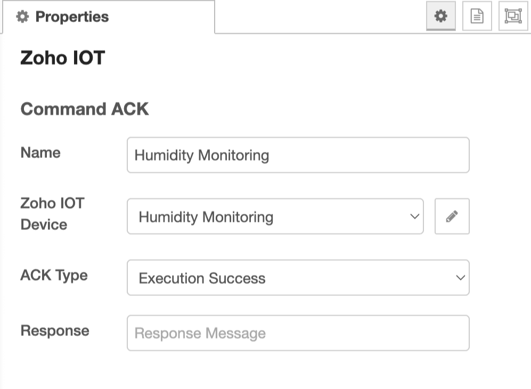
Task: Click the Response label
Action: [x=55, y=330]
